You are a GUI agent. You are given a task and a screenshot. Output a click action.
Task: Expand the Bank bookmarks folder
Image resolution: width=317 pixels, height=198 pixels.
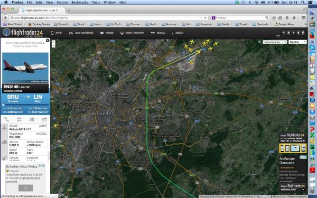coord(152,24)
